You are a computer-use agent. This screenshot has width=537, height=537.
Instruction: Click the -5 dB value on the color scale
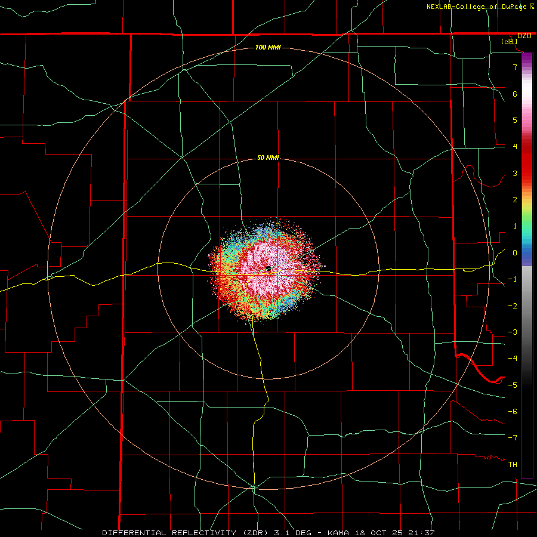pyautogui.click(x=513, y=385)
